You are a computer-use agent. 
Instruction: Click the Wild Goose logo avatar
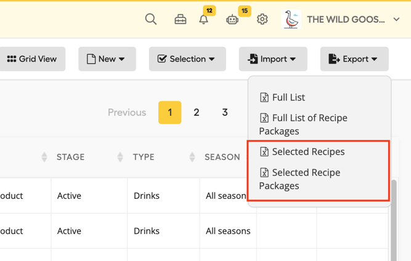[291, 19]
